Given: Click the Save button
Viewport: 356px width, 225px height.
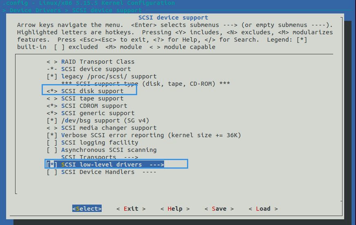Looking at the screenshot, I should pyautogui.click(x=219, y=209).
